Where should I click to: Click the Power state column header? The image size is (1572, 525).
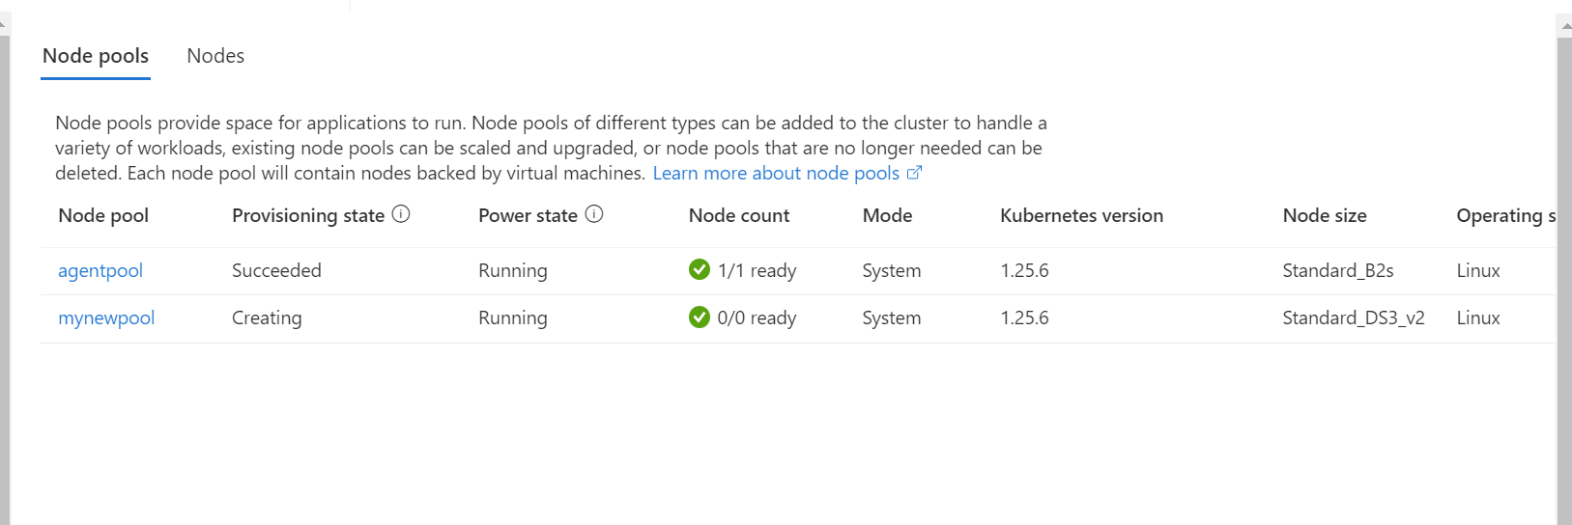tap(528, 215)
